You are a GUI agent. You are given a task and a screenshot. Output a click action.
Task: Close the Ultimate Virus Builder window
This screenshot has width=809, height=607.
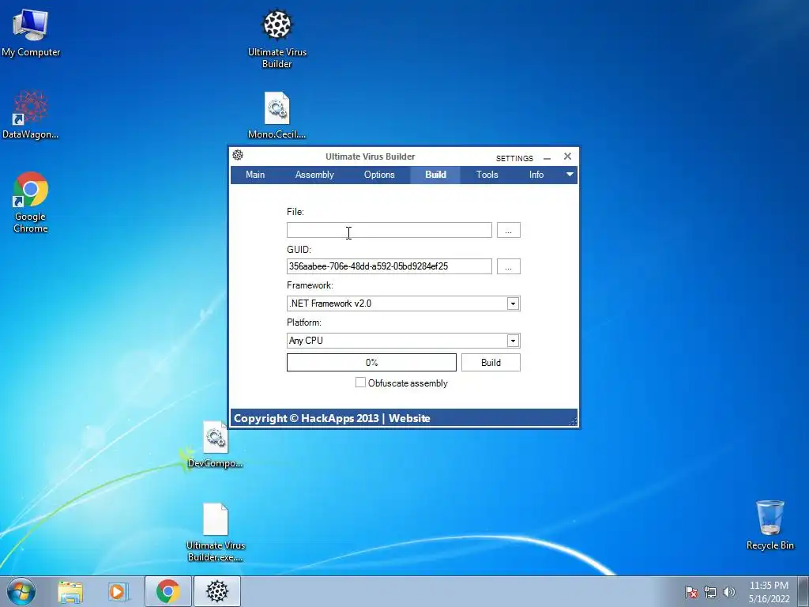point(567,156)
